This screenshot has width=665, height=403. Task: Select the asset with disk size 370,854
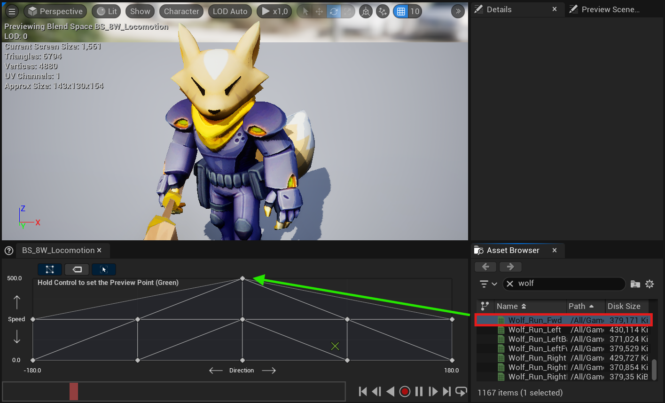click(x=563, y=367)
